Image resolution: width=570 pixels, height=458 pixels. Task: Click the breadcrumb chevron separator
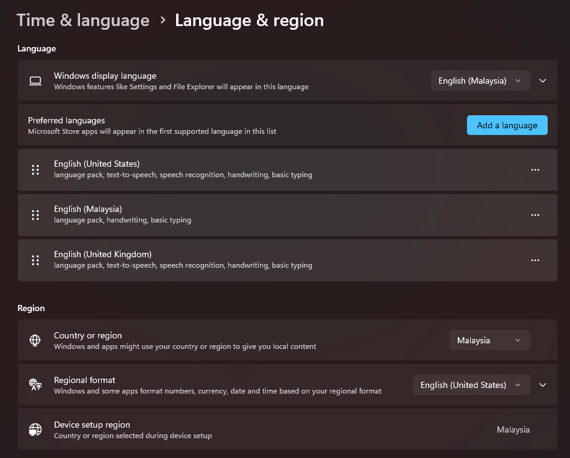[x=163, y=20]
